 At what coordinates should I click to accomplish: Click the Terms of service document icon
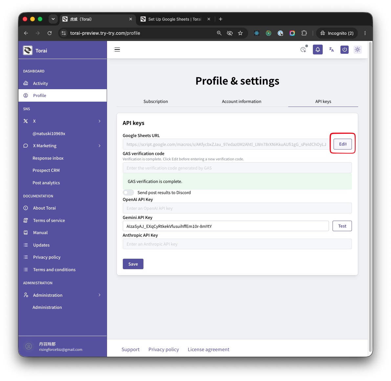coord(26,220)
